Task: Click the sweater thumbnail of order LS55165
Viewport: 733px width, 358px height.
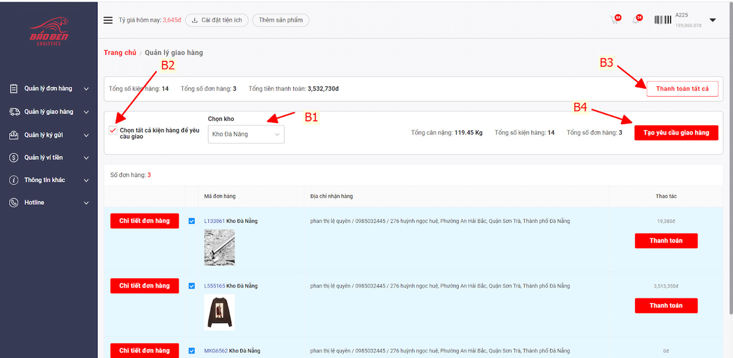Action: [x=219, y=313]
